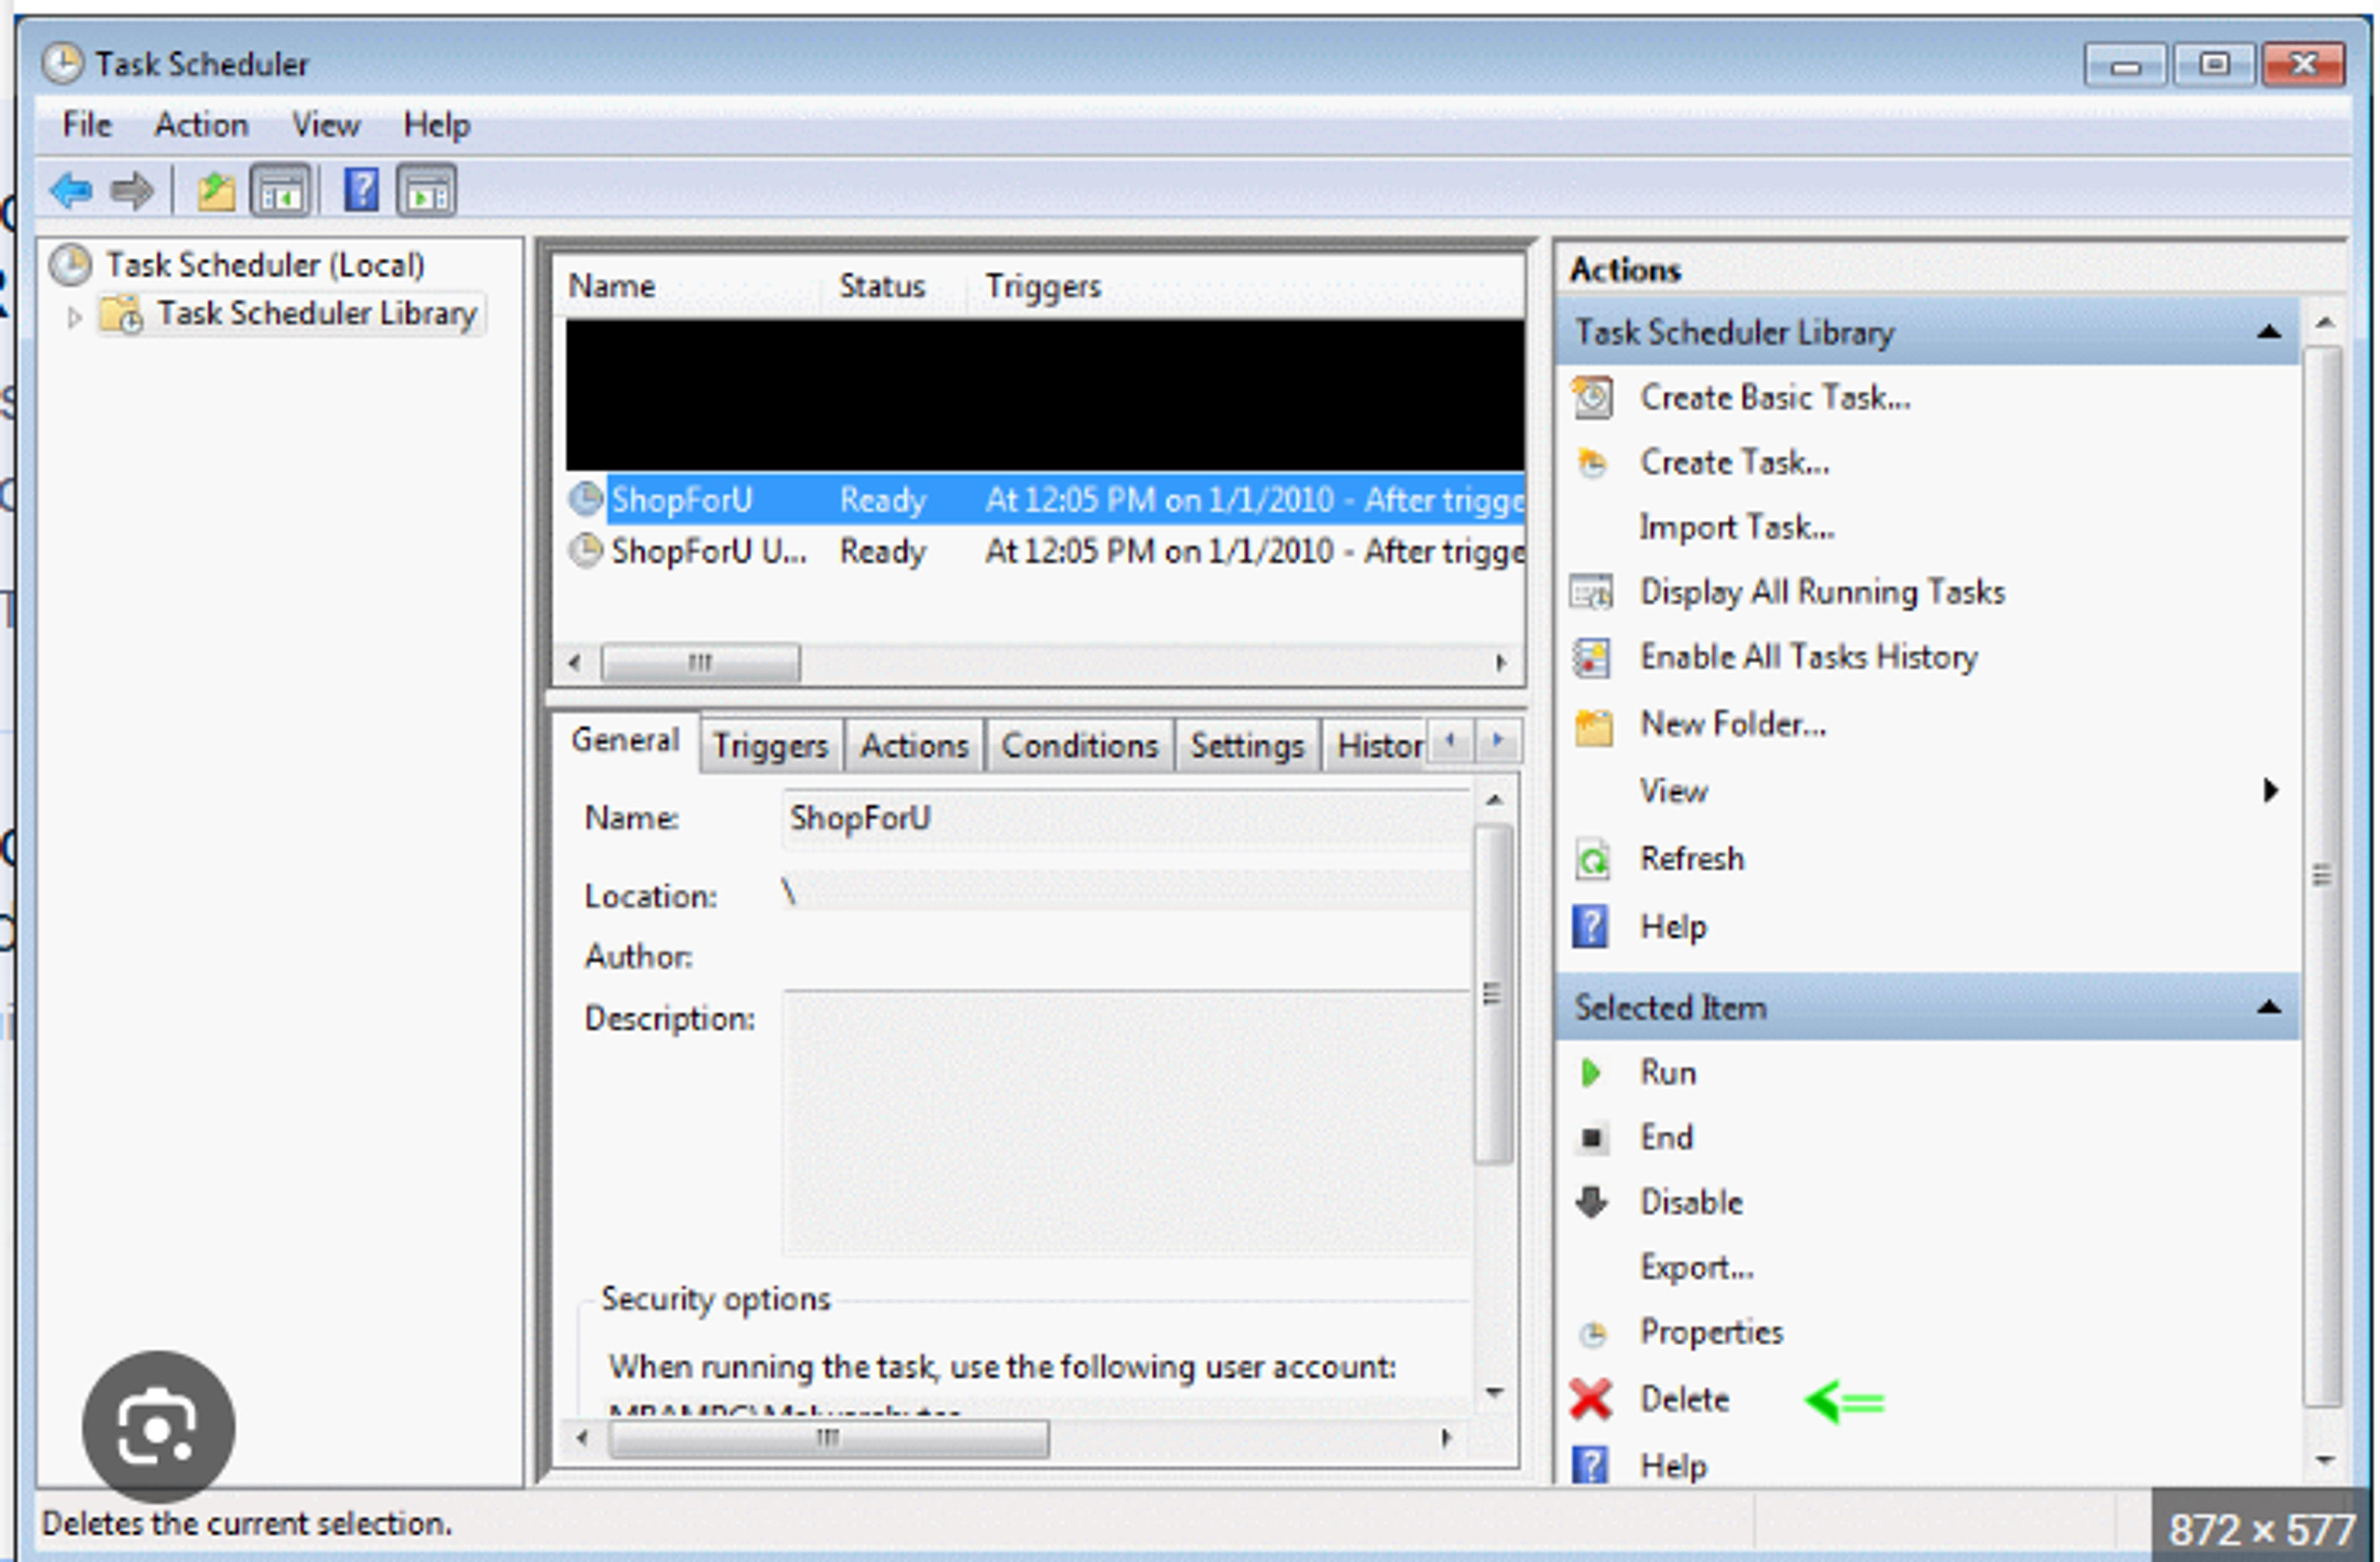Click task list scroll right arrow
This screenshot has height=1562, width=2380.
(x=1500, y=663)
